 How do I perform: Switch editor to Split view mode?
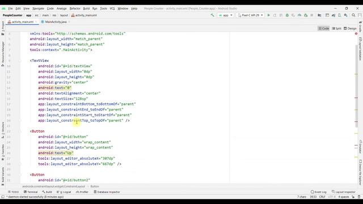(x=336, y=28)
